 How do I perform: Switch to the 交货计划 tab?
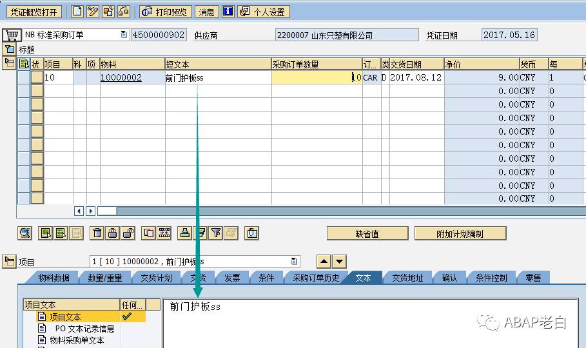coord(156,278)
